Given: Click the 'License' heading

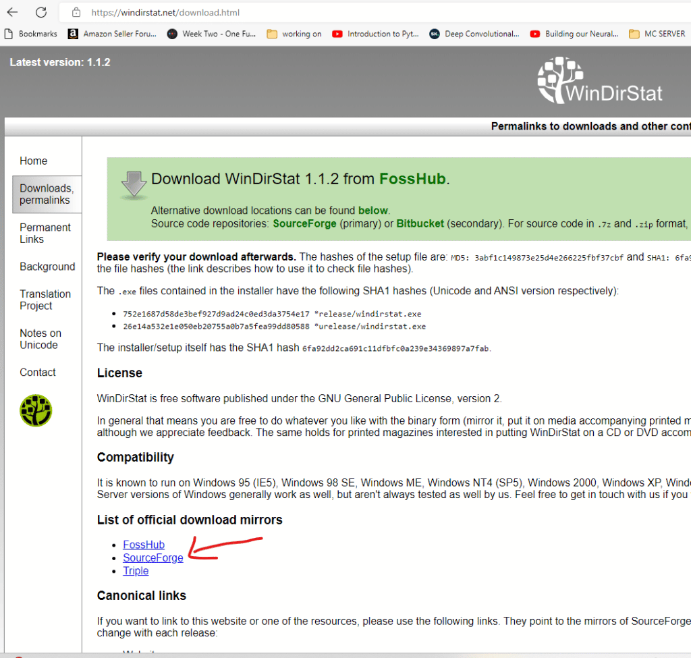Looking at the screenshot, I should (119, 373).
